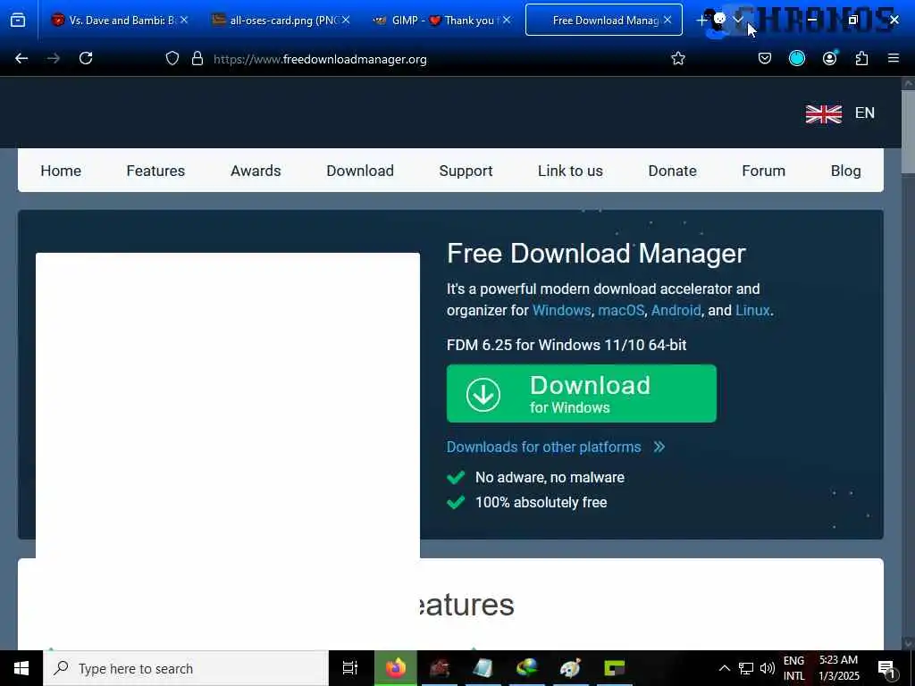Open the volume speaker tray icon
The image size is (915, 686).
[x=768, y=668]
